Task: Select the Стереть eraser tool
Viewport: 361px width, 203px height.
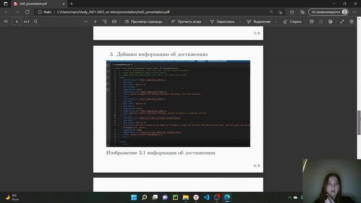Action: [x=292, y=21]
